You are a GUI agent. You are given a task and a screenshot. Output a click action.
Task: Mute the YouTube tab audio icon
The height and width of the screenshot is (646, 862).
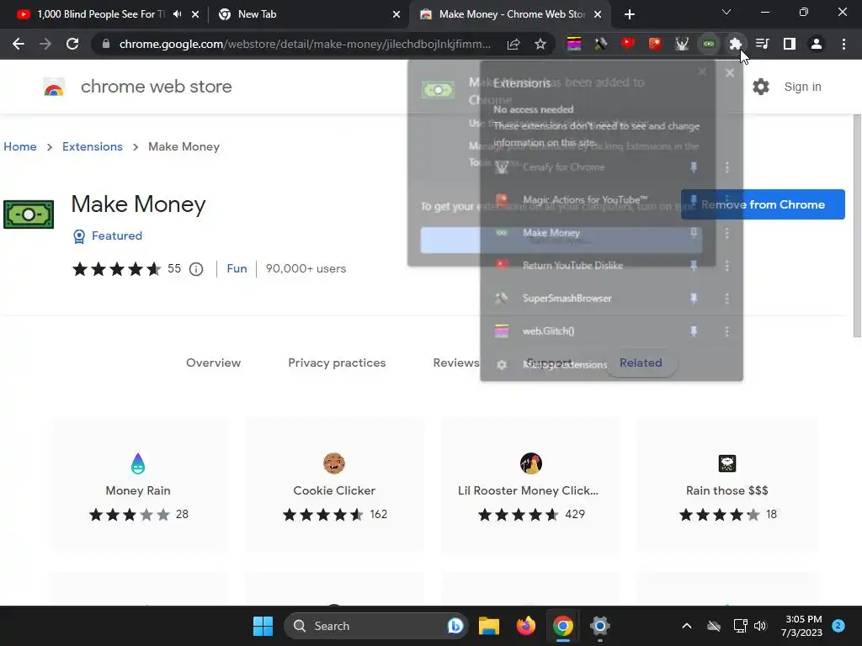[177, 14]
